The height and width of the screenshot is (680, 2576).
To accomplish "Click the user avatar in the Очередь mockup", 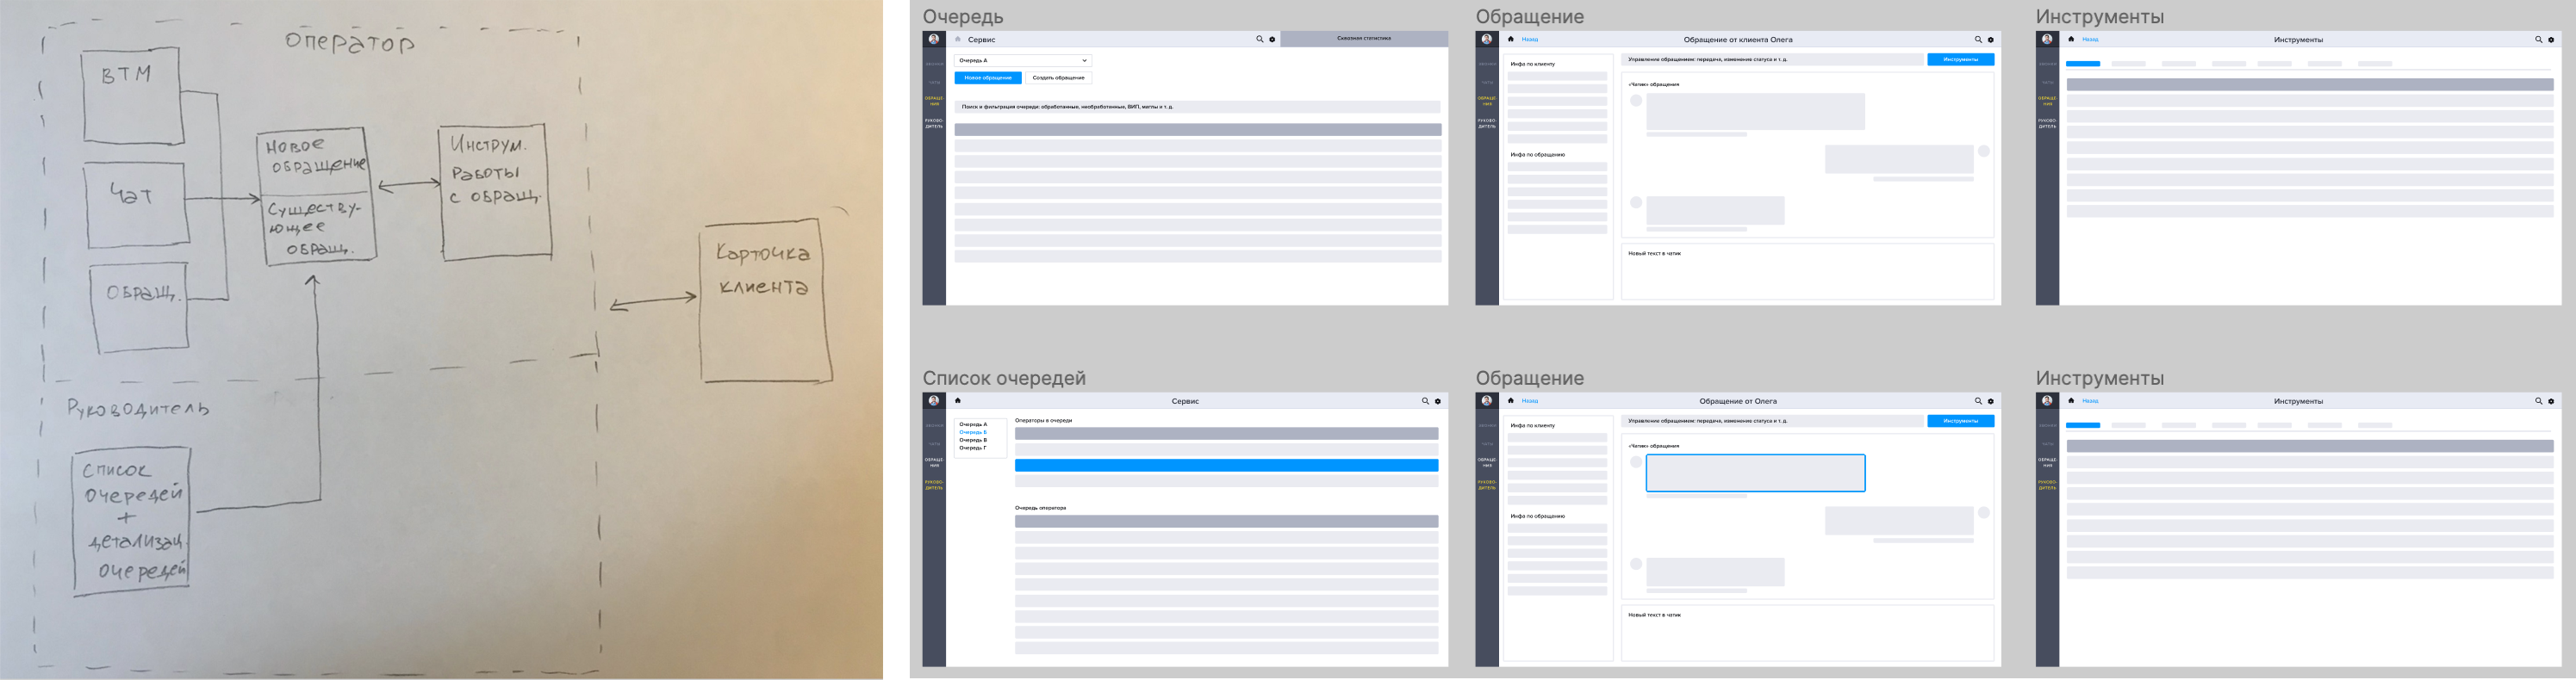I will click(934, 39).
